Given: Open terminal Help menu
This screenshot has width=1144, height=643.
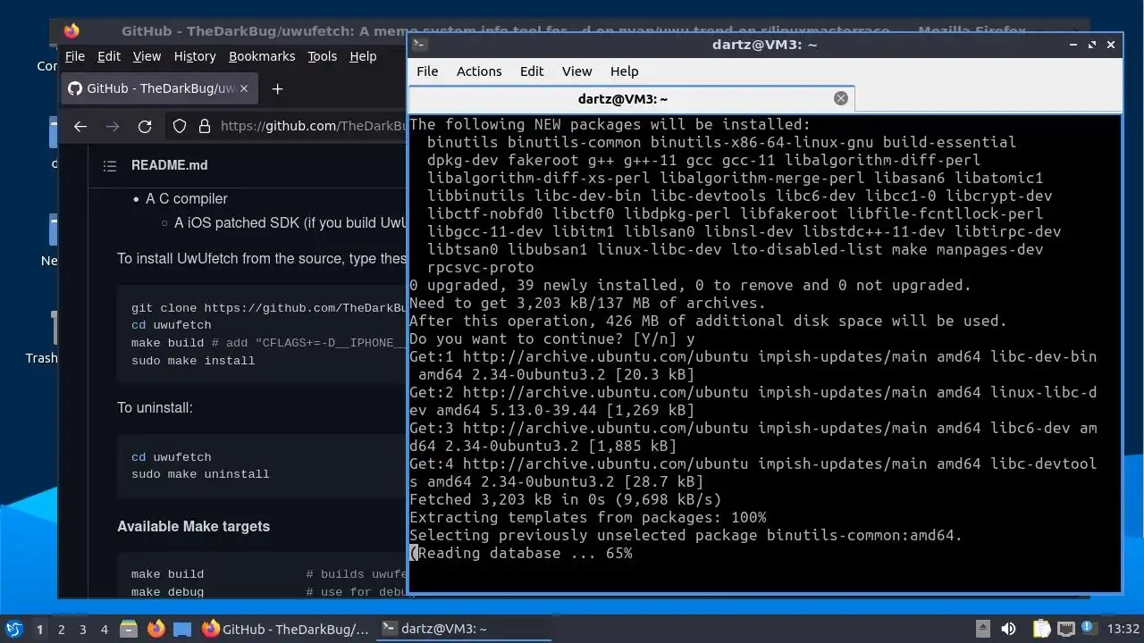Looking at the screenshot, I should [624, 71].
